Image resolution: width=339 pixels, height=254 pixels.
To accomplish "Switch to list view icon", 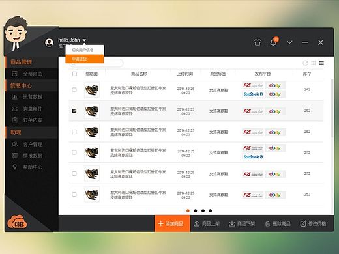I will point(321,63).
